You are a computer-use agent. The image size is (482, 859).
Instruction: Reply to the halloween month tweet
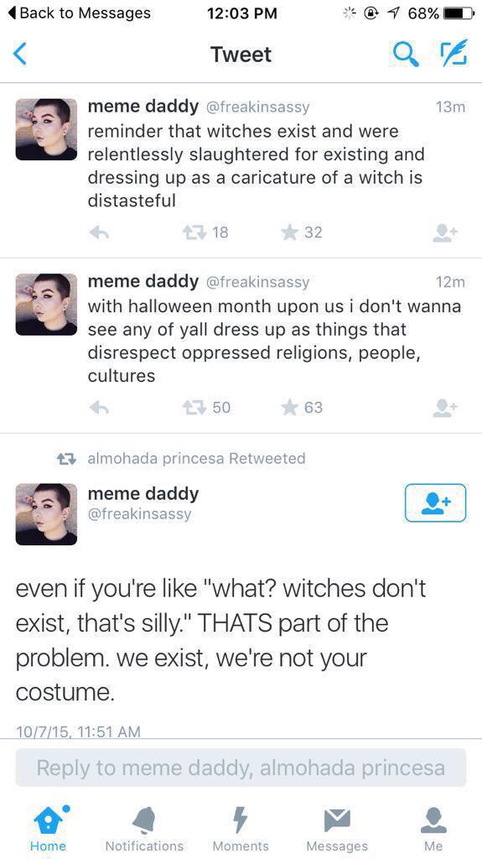tap(99, 408)
